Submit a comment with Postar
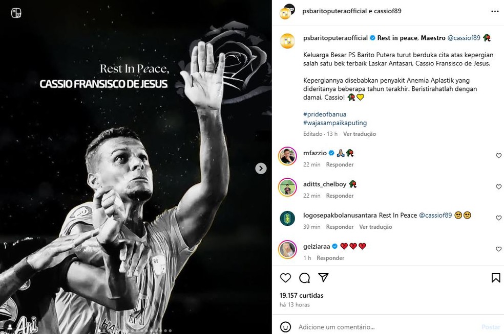The height and width of the screenshot is (334, 504). click(490, 327)
